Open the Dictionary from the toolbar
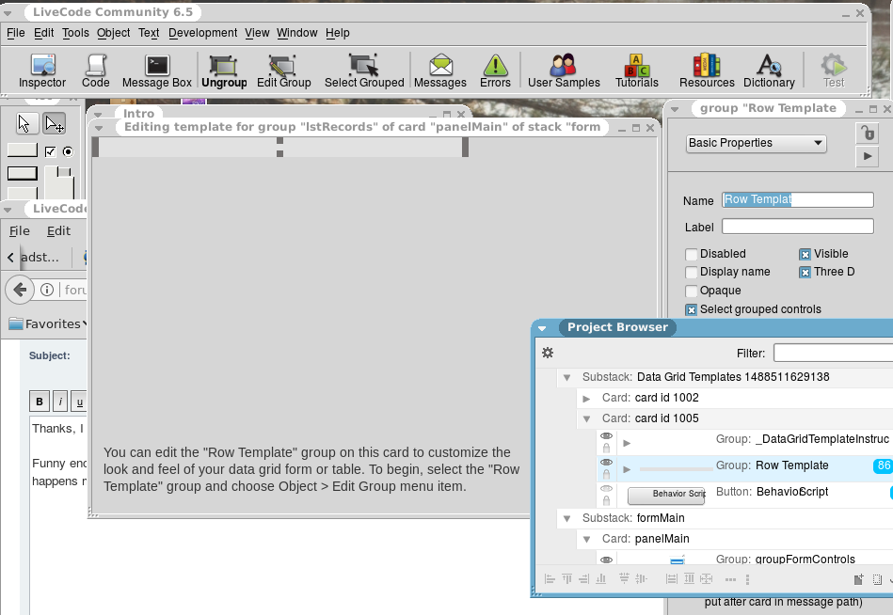 coord(769,71)
